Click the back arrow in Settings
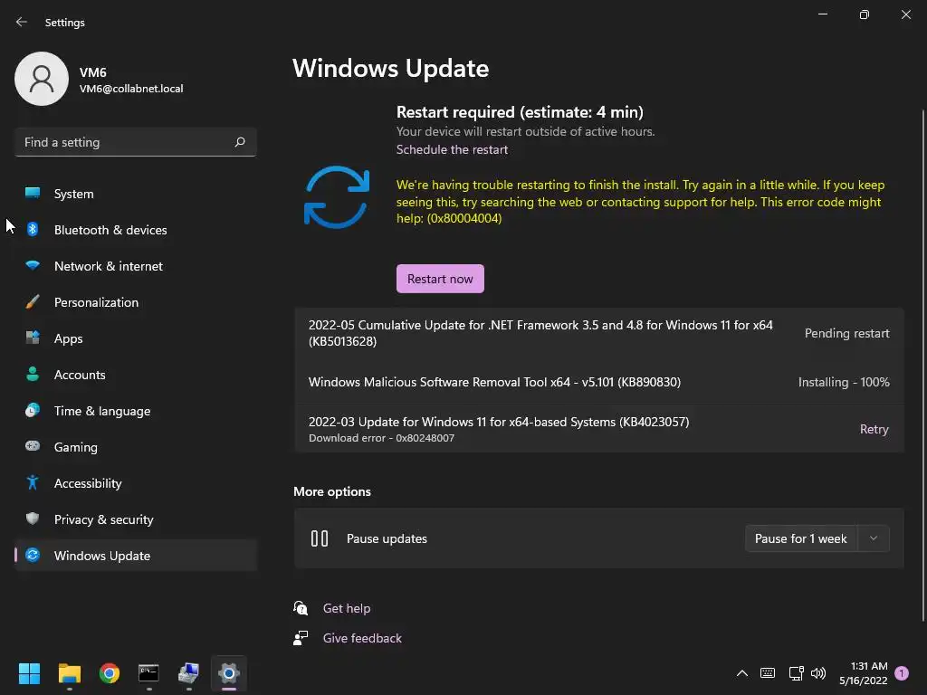Viewport: 927px width, 695px height. pos(22,22)
